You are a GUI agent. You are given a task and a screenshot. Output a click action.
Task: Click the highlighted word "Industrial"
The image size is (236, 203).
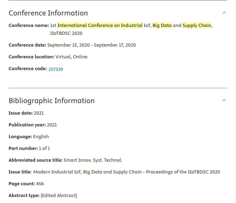tap(131, 25)
